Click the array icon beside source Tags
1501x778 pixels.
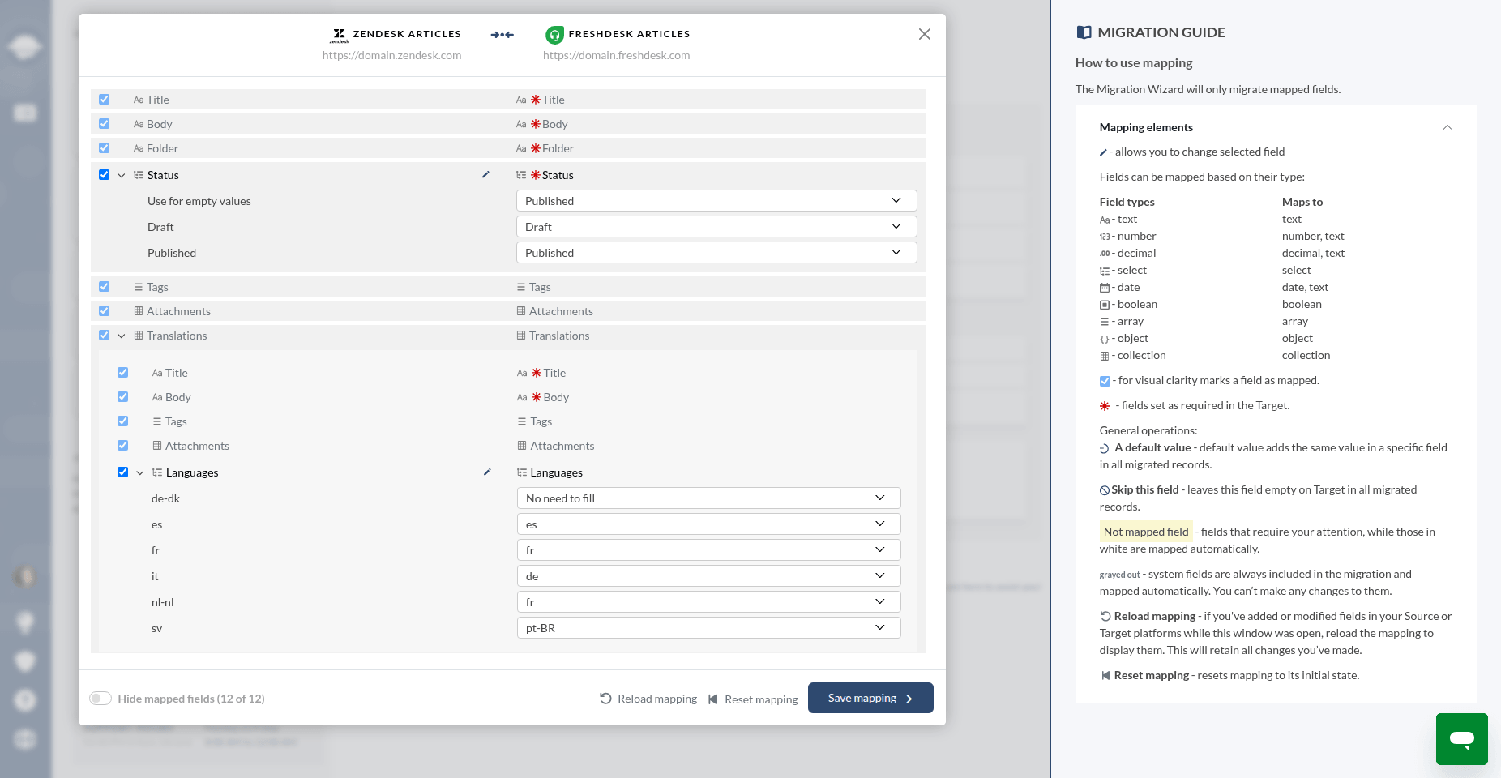(139, 287)
